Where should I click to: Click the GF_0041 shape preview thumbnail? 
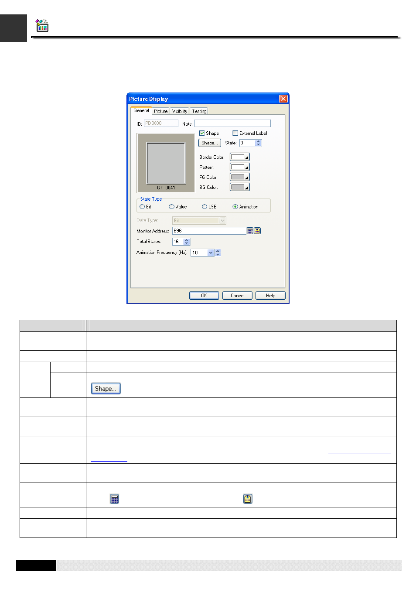(x=166, y=163)
